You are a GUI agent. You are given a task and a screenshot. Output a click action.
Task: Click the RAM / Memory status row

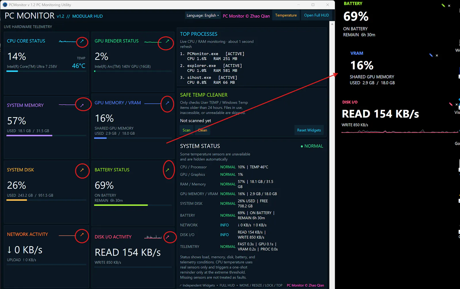point(227,184)
